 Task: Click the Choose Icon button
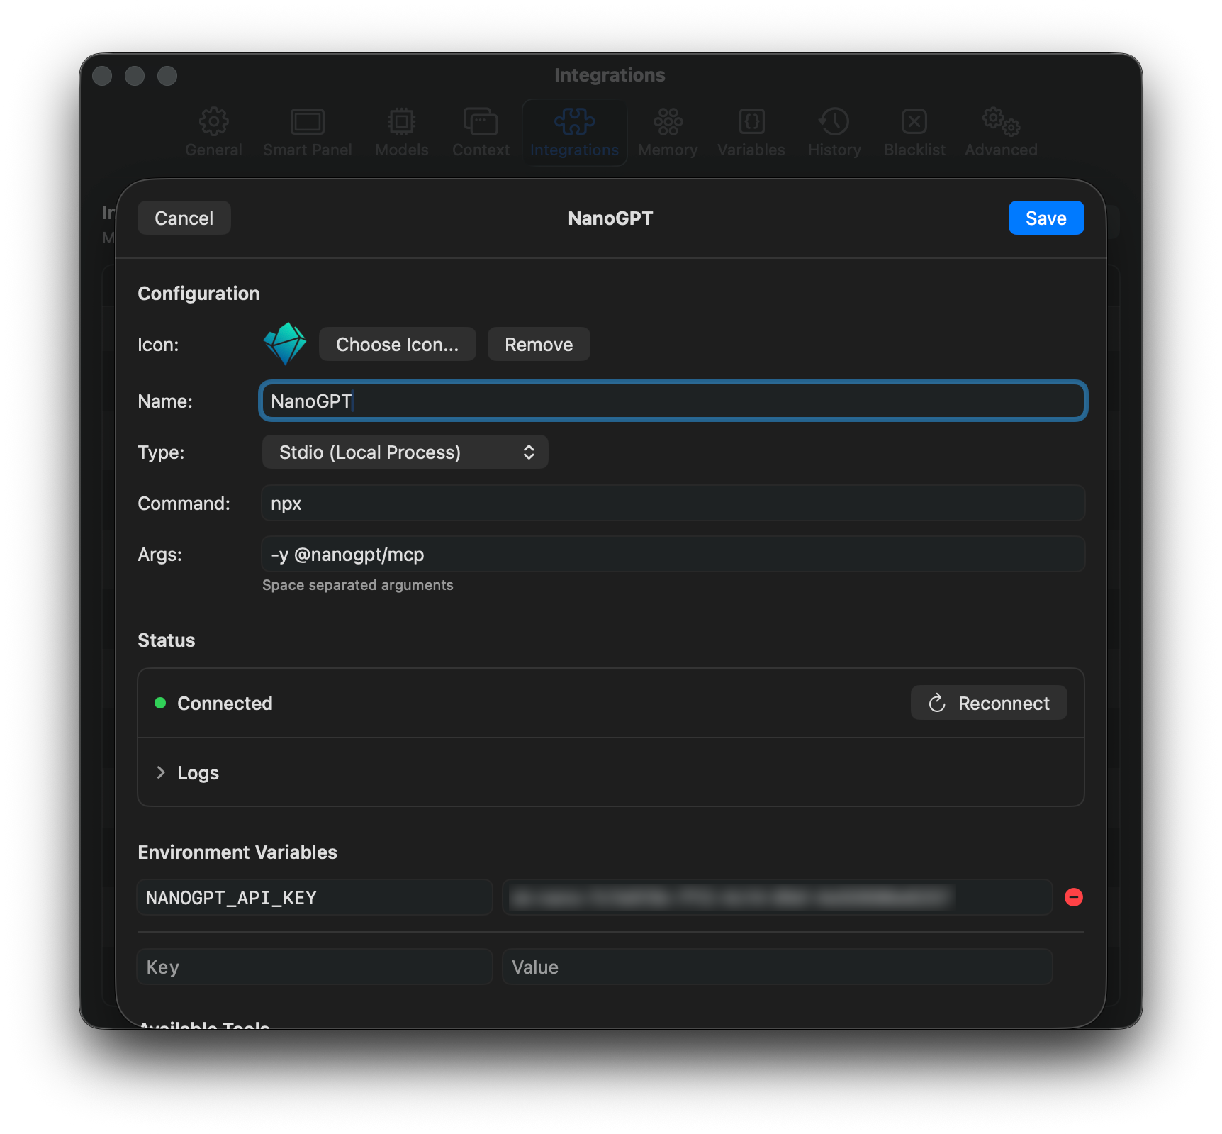point(397,344)
